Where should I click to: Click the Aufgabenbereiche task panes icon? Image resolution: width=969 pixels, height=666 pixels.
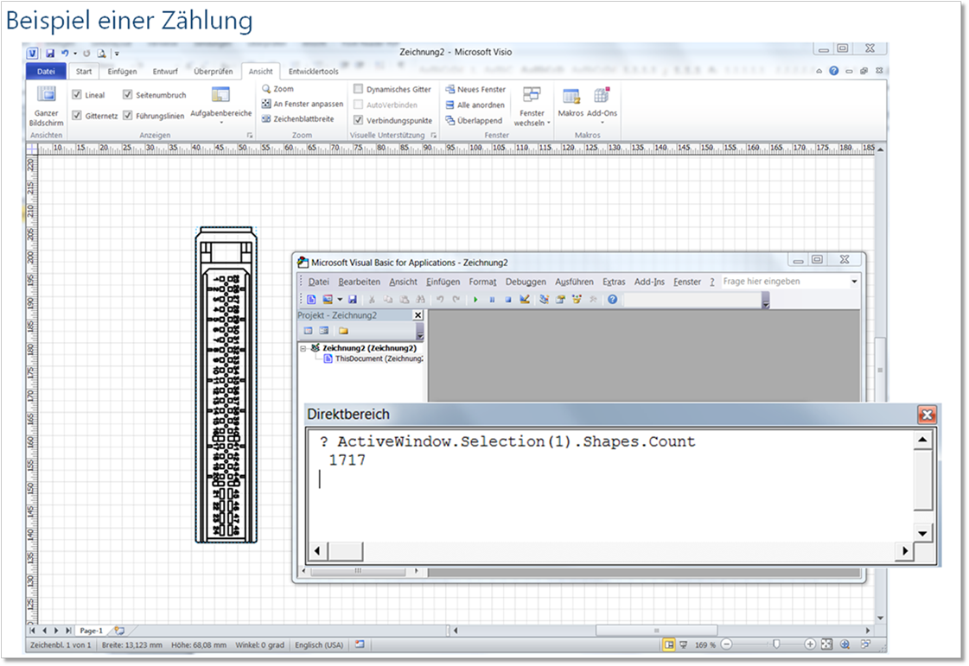(x=220, y=94)
